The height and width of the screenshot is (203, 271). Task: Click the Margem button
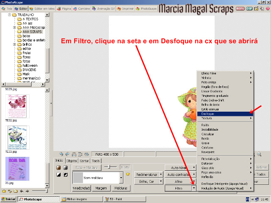[x=101, y=188]
